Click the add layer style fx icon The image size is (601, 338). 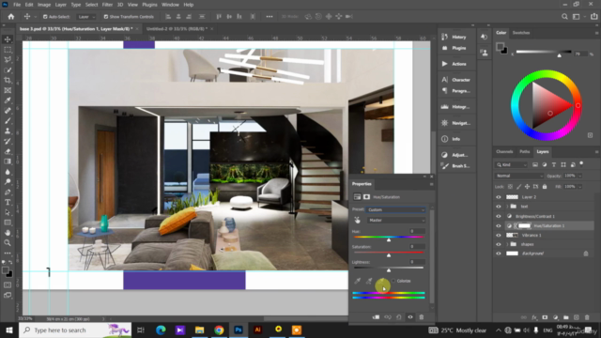(x=534, y=317)
